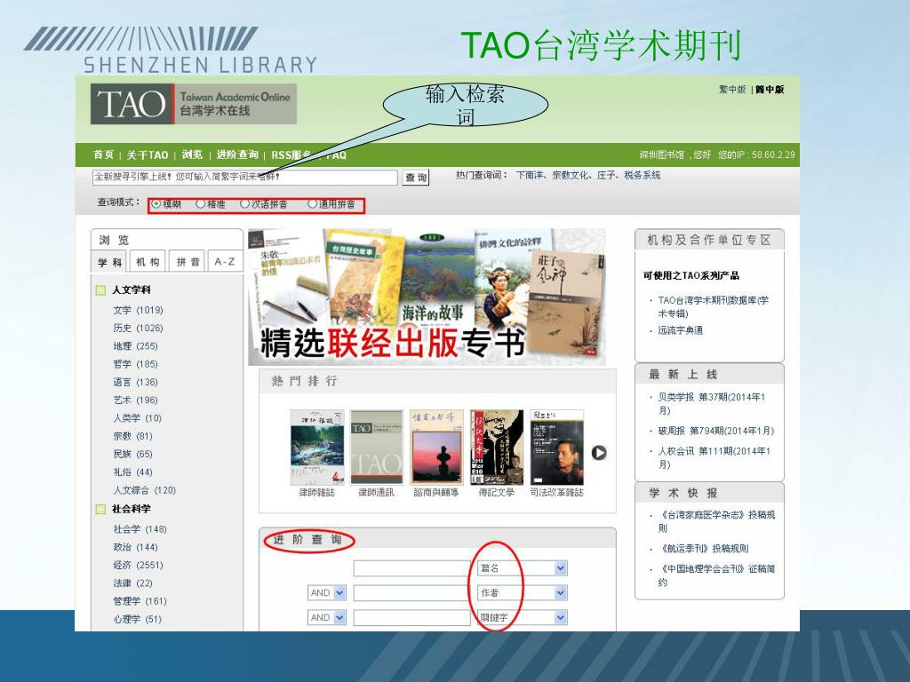Select the 通用拼音 query mode radio
Screen dimensions: 910x682
click(x=312, y=203)
